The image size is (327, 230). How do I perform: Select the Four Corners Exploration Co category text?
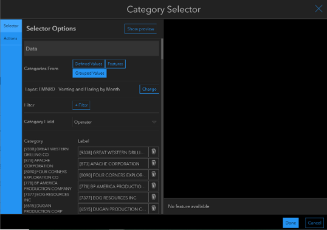pyautogui.click(x=45, y=174)
